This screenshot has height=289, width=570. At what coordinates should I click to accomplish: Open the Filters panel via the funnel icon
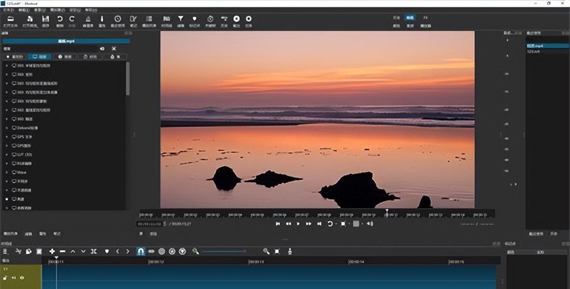(180, 19)
